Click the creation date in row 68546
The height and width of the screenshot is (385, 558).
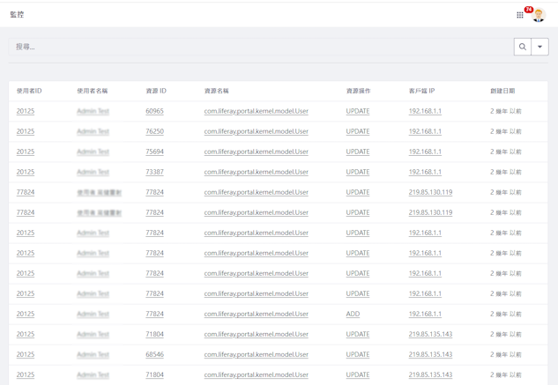[x=506, y=354]
